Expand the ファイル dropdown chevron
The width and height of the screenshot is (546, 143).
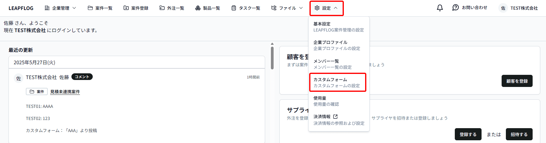tap(301, 8)
